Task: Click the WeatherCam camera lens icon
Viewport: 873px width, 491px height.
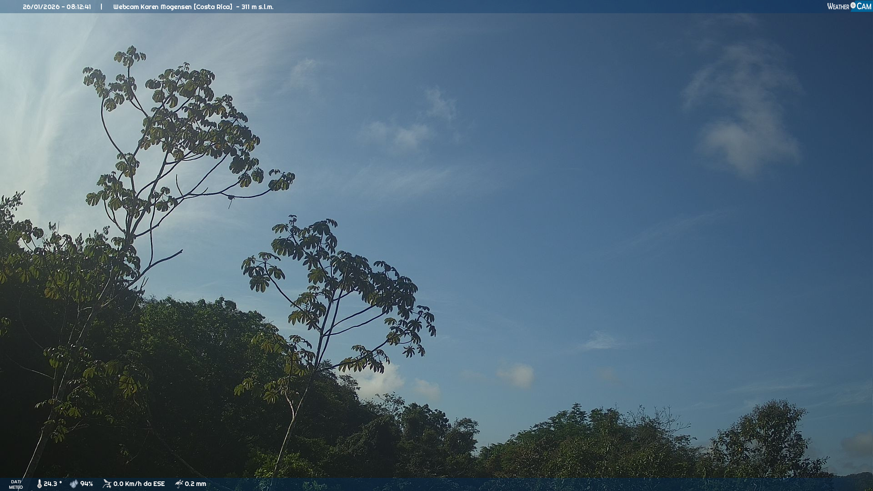Action: pyautogui.click(x=853, y=5)
